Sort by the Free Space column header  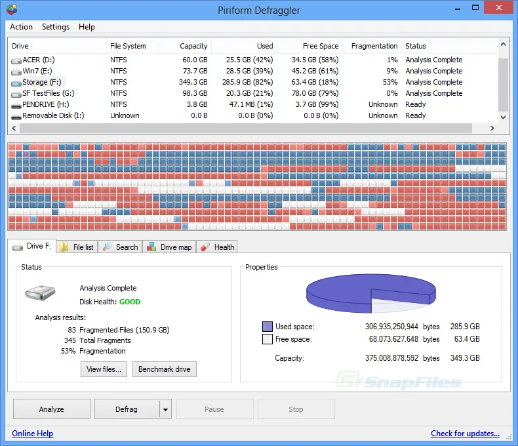point(310,46)
